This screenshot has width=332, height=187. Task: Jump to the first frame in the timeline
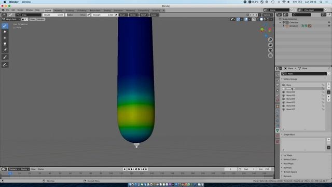(129, 169)
